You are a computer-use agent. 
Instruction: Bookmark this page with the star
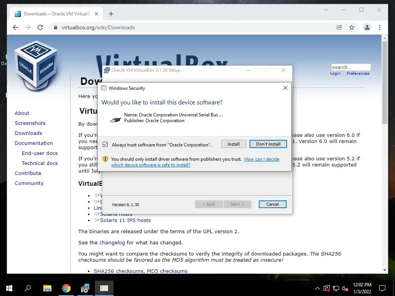(x=352, y=27)
